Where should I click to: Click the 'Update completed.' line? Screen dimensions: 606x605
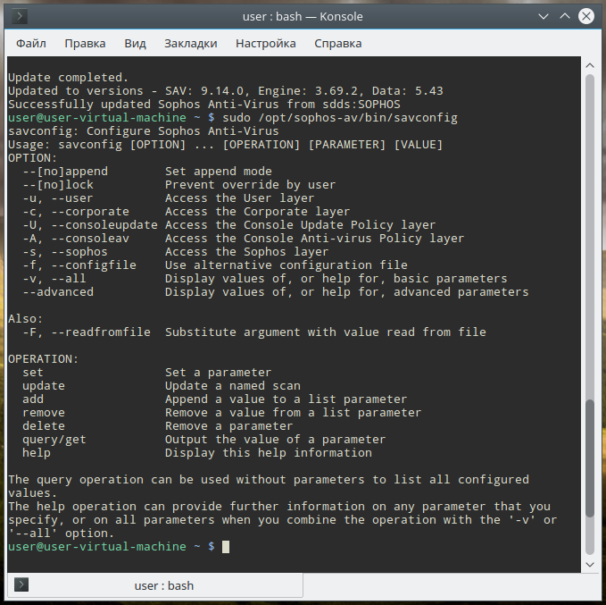pos(68,78)
